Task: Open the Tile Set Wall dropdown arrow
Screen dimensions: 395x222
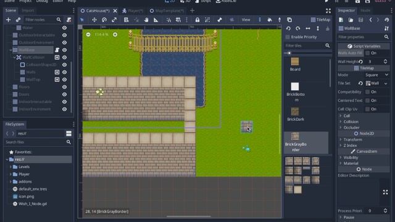Action: (386, 83)
